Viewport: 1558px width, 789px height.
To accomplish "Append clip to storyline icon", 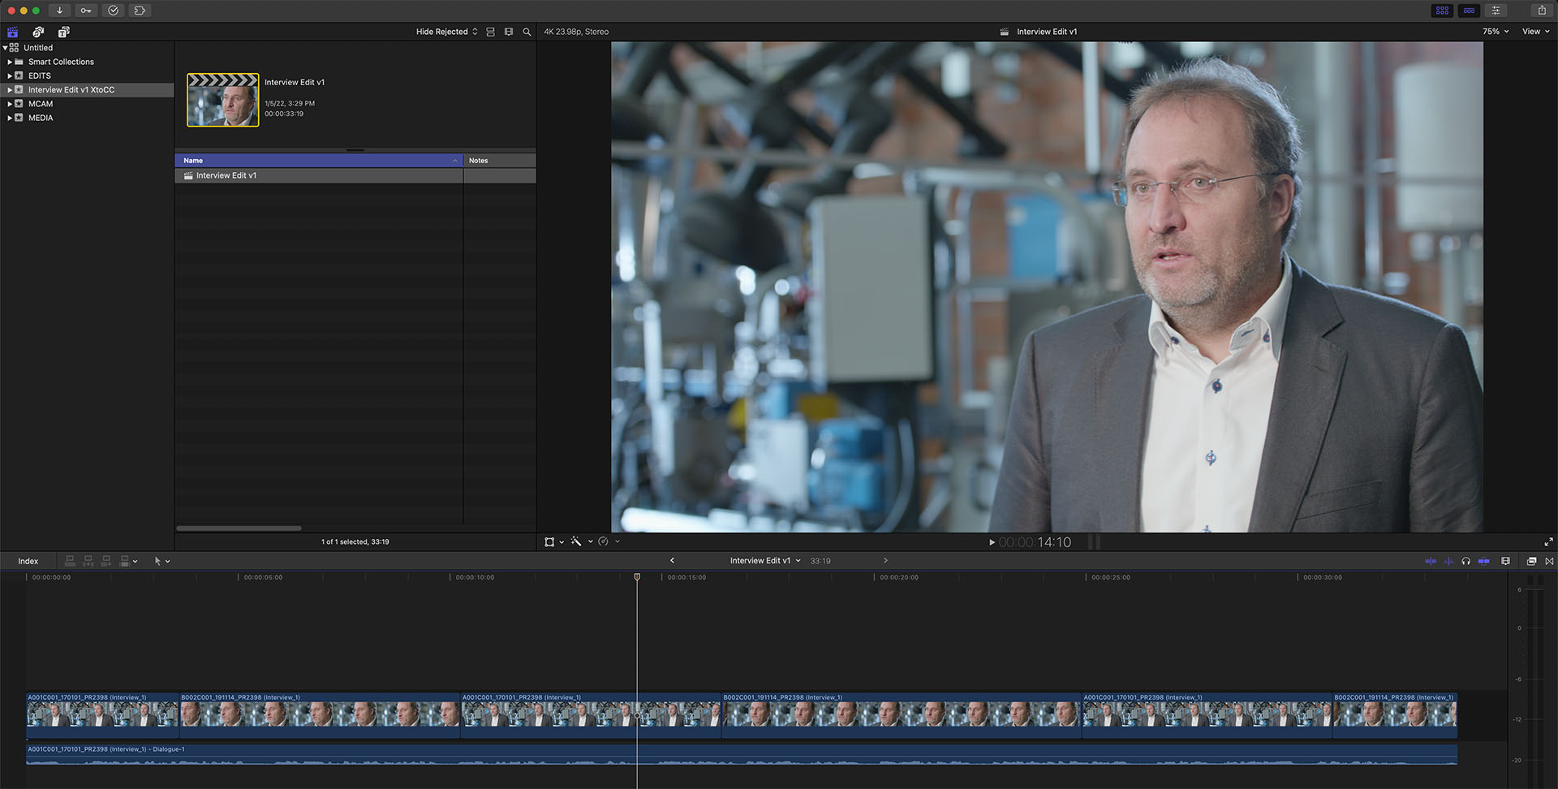I will tap(106, 561).
